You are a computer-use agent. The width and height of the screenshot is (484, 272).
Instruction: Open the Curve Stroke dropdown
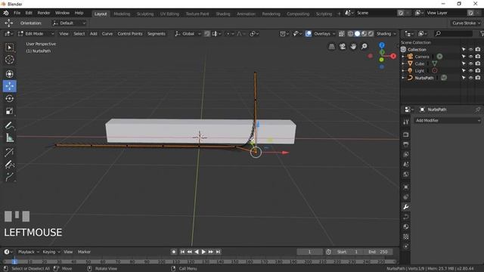pyautogui.click(x=467, y=23)
